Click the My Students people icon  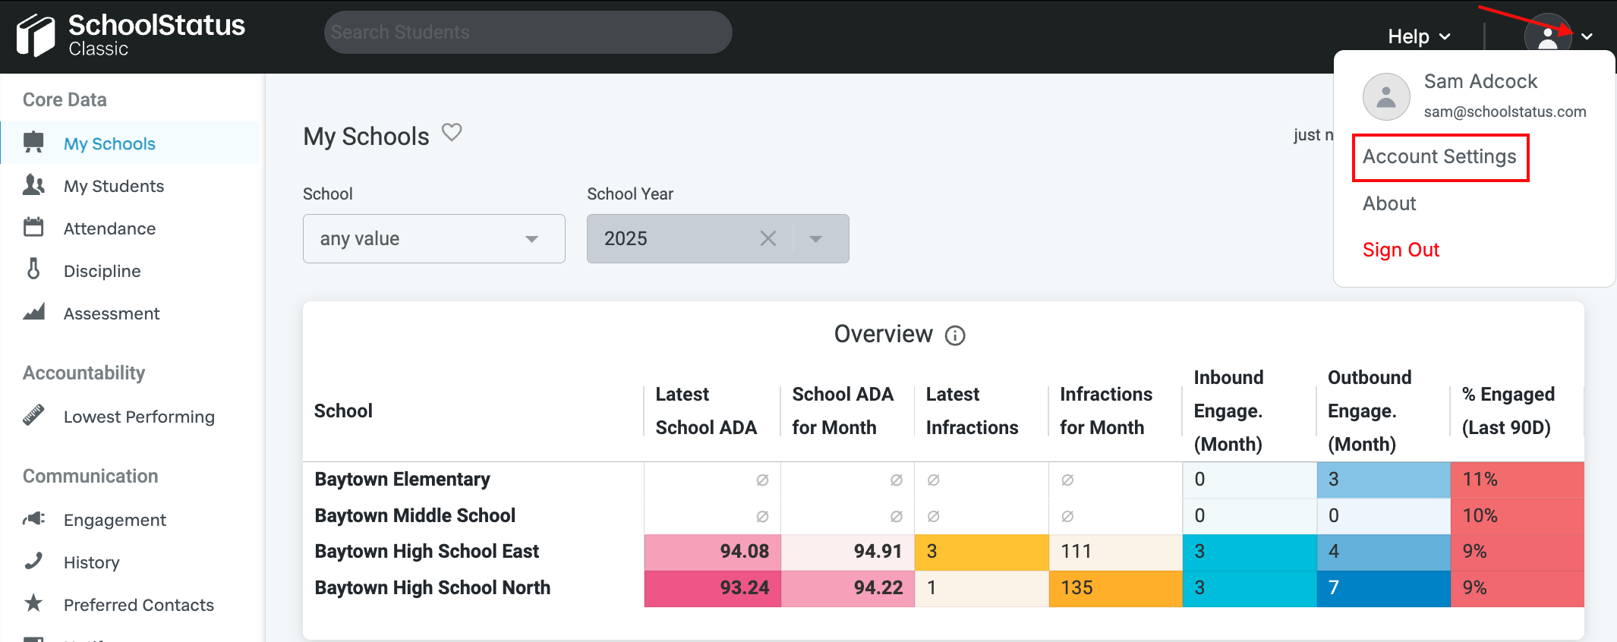(33, 184)
